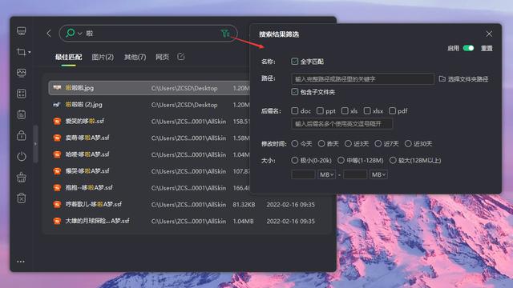Click the 重置 reset button
Image resolution: width=513 pixels, height=288 pixels.
pyautogui.click(x=487, y=48)
